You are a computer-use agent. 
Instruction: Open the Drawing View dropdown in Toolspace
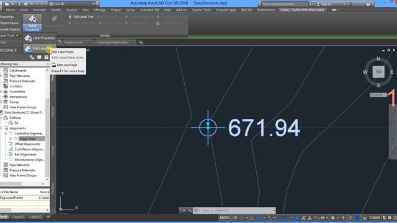click(x=24, y=64)
